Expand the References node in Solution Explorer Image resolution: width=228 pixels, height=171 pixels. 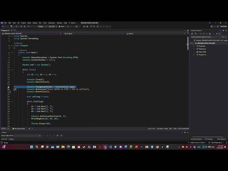(x=194, y=49)
